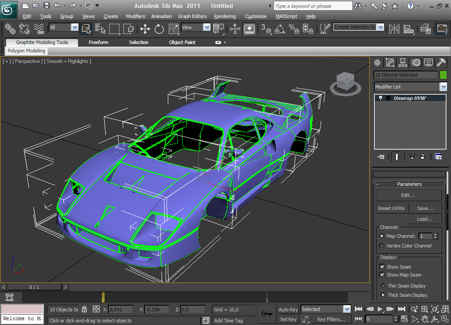Select Thin Seam Display radio button
Screen dimensions: 451x325
pyautogui.click(x=382, y=286)
